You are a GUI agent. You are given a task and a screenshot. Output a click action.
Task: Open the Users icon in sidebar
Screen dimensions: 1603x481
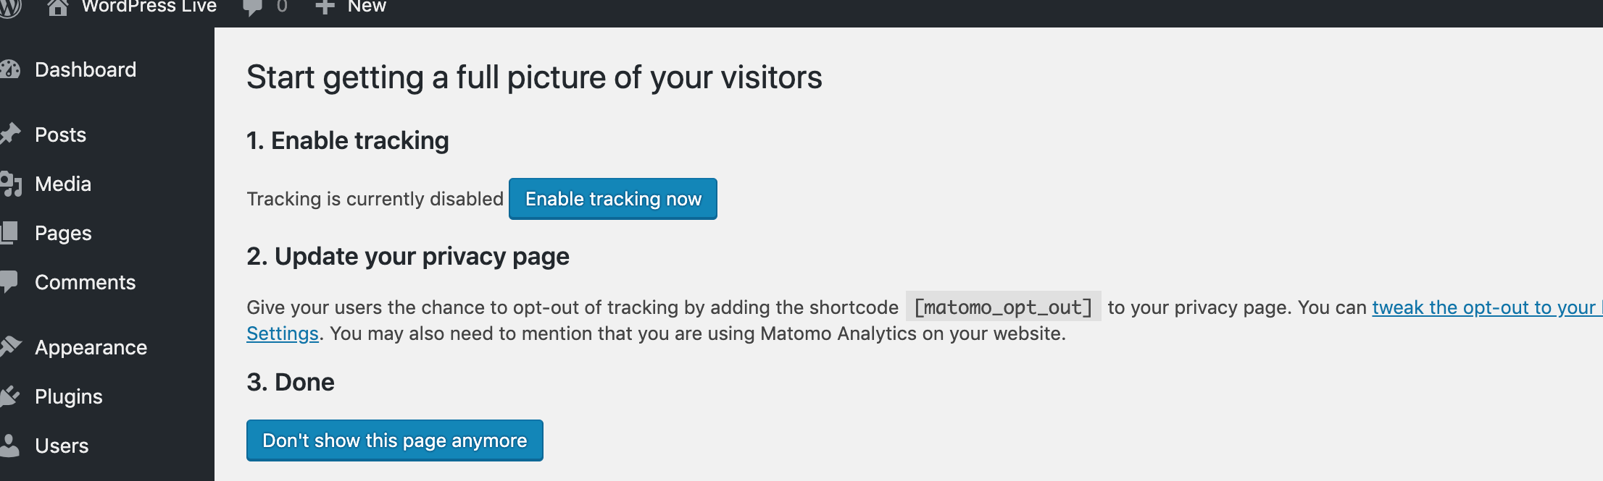[10, 445]
